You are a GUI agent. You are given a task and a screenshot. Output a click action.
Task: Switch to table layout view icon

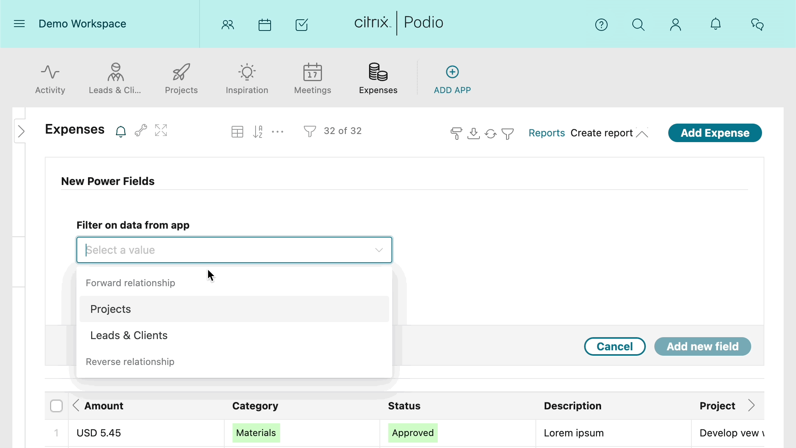coord(237,132)
